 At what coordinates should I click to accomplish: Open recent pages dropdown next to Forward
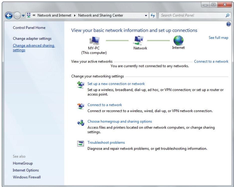tap(23, 15)
